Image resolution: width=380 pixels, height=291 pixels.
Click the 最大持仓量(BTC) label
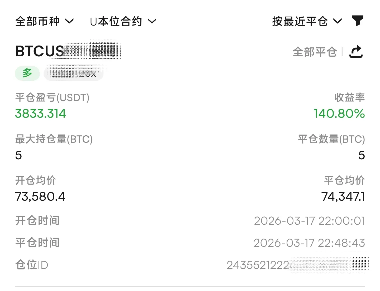pos(54,139)
